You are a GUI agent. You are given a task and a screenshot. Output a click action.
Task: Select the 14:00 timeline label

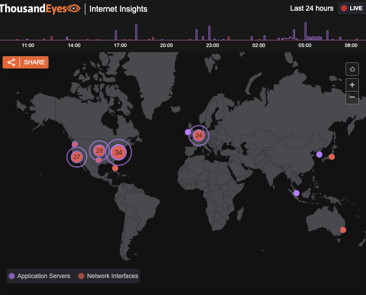(74, 46)
